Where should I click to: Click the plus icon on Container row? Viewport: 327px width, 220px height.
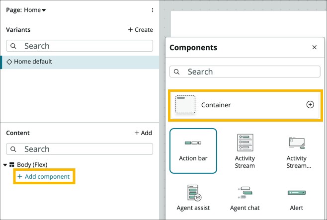(310, 105)
